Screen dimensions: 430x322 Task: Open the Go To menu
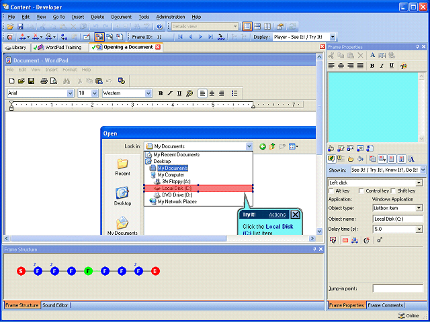click(x=58, y=17)
